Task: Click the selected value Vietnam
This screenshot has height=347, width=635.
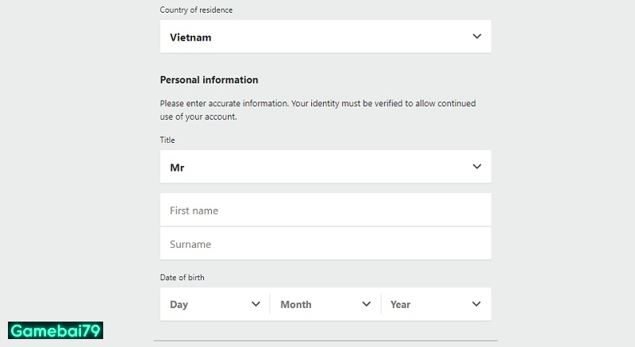Action: click(190, 37)
